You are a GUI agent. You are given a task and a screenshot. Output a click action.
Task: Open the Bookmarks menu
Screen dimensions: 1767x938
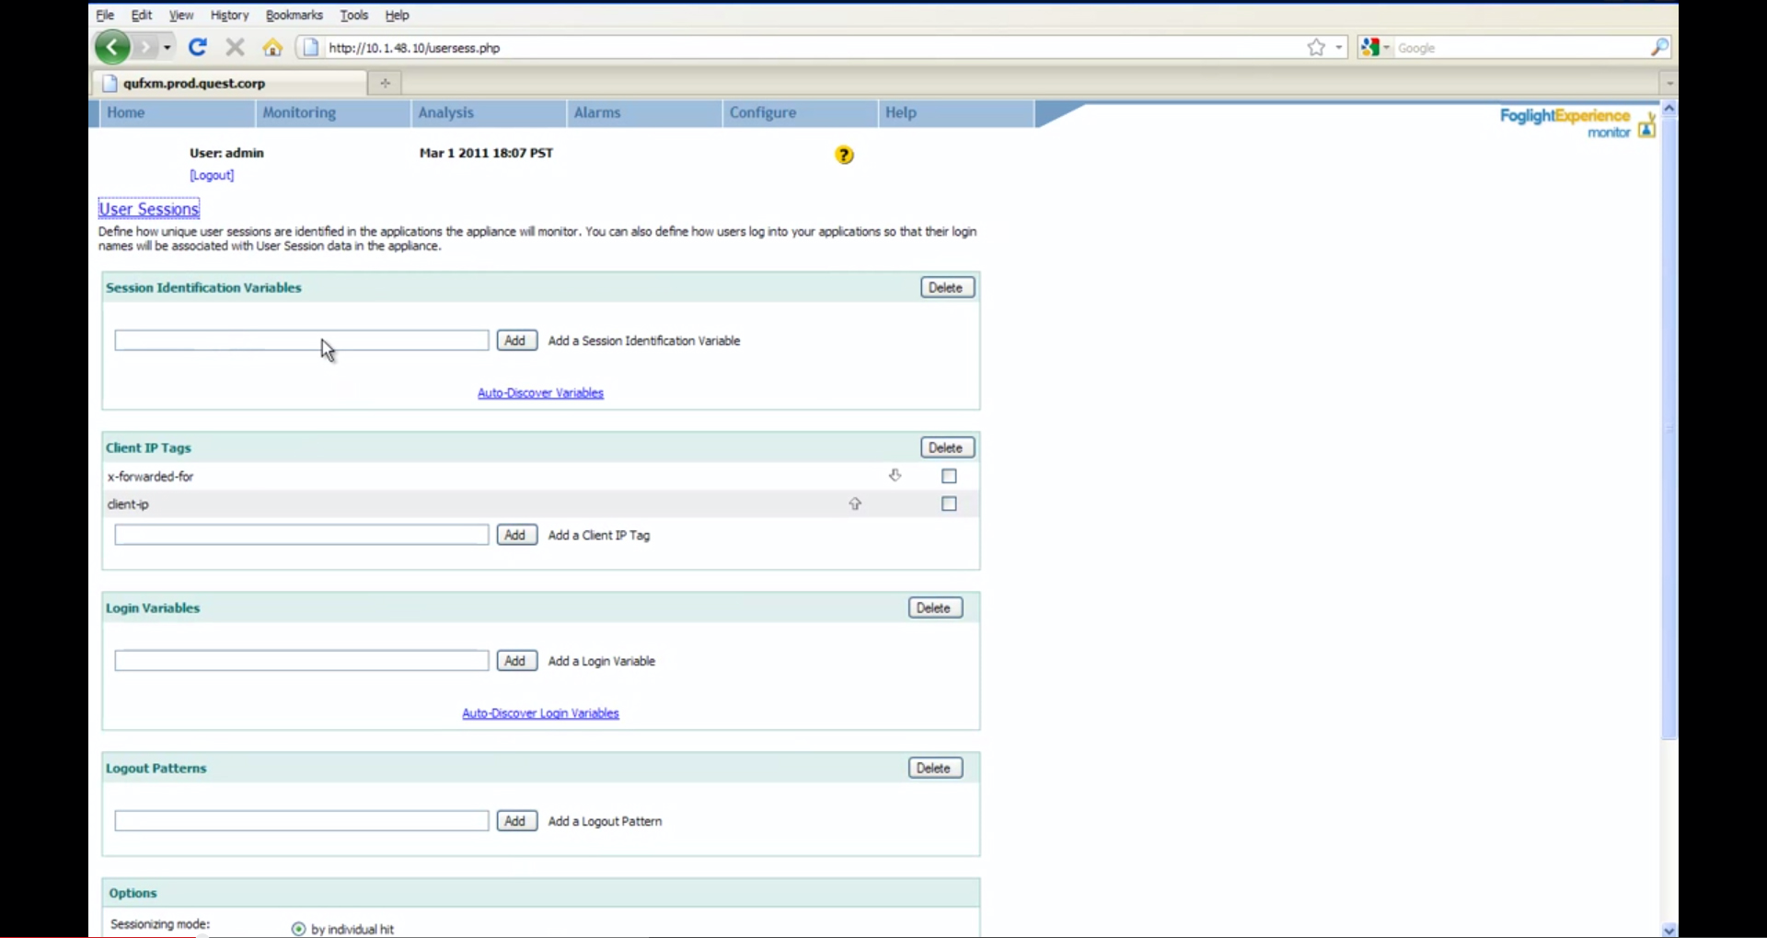(294, 15)
